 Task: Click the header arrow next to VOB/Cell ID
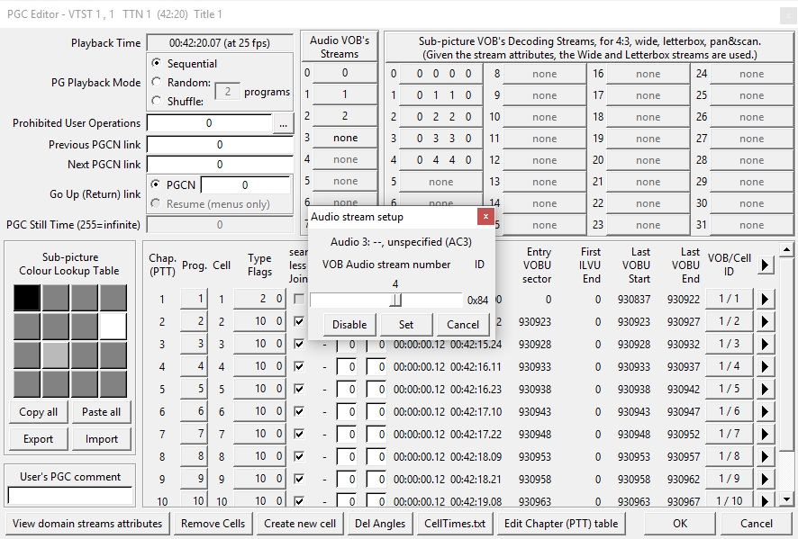coord(765,265)
